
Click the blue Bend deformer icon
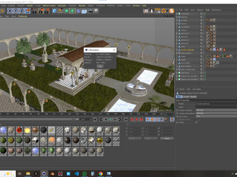pos(78,11)
